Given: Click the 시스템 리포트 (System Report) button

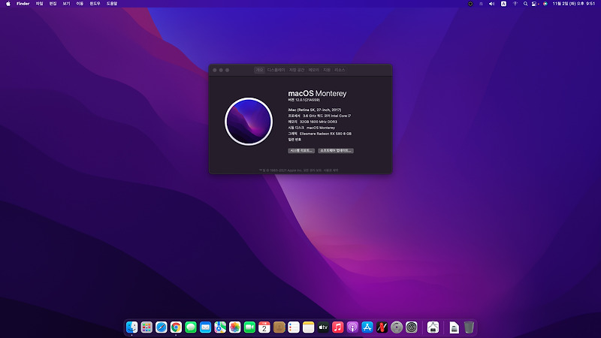Looking at the screenshot, I should [301, 151].
